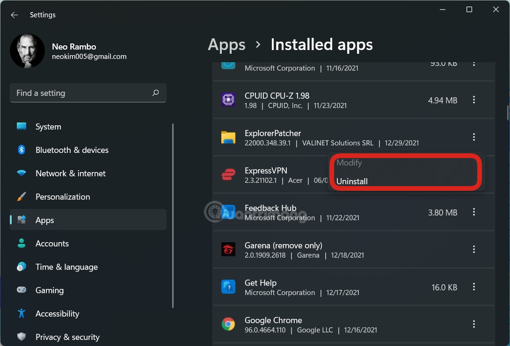Click the Accessibility figure icon
Image resolution: width=510 pixels, height=346 pixels.
coord(22,313)
